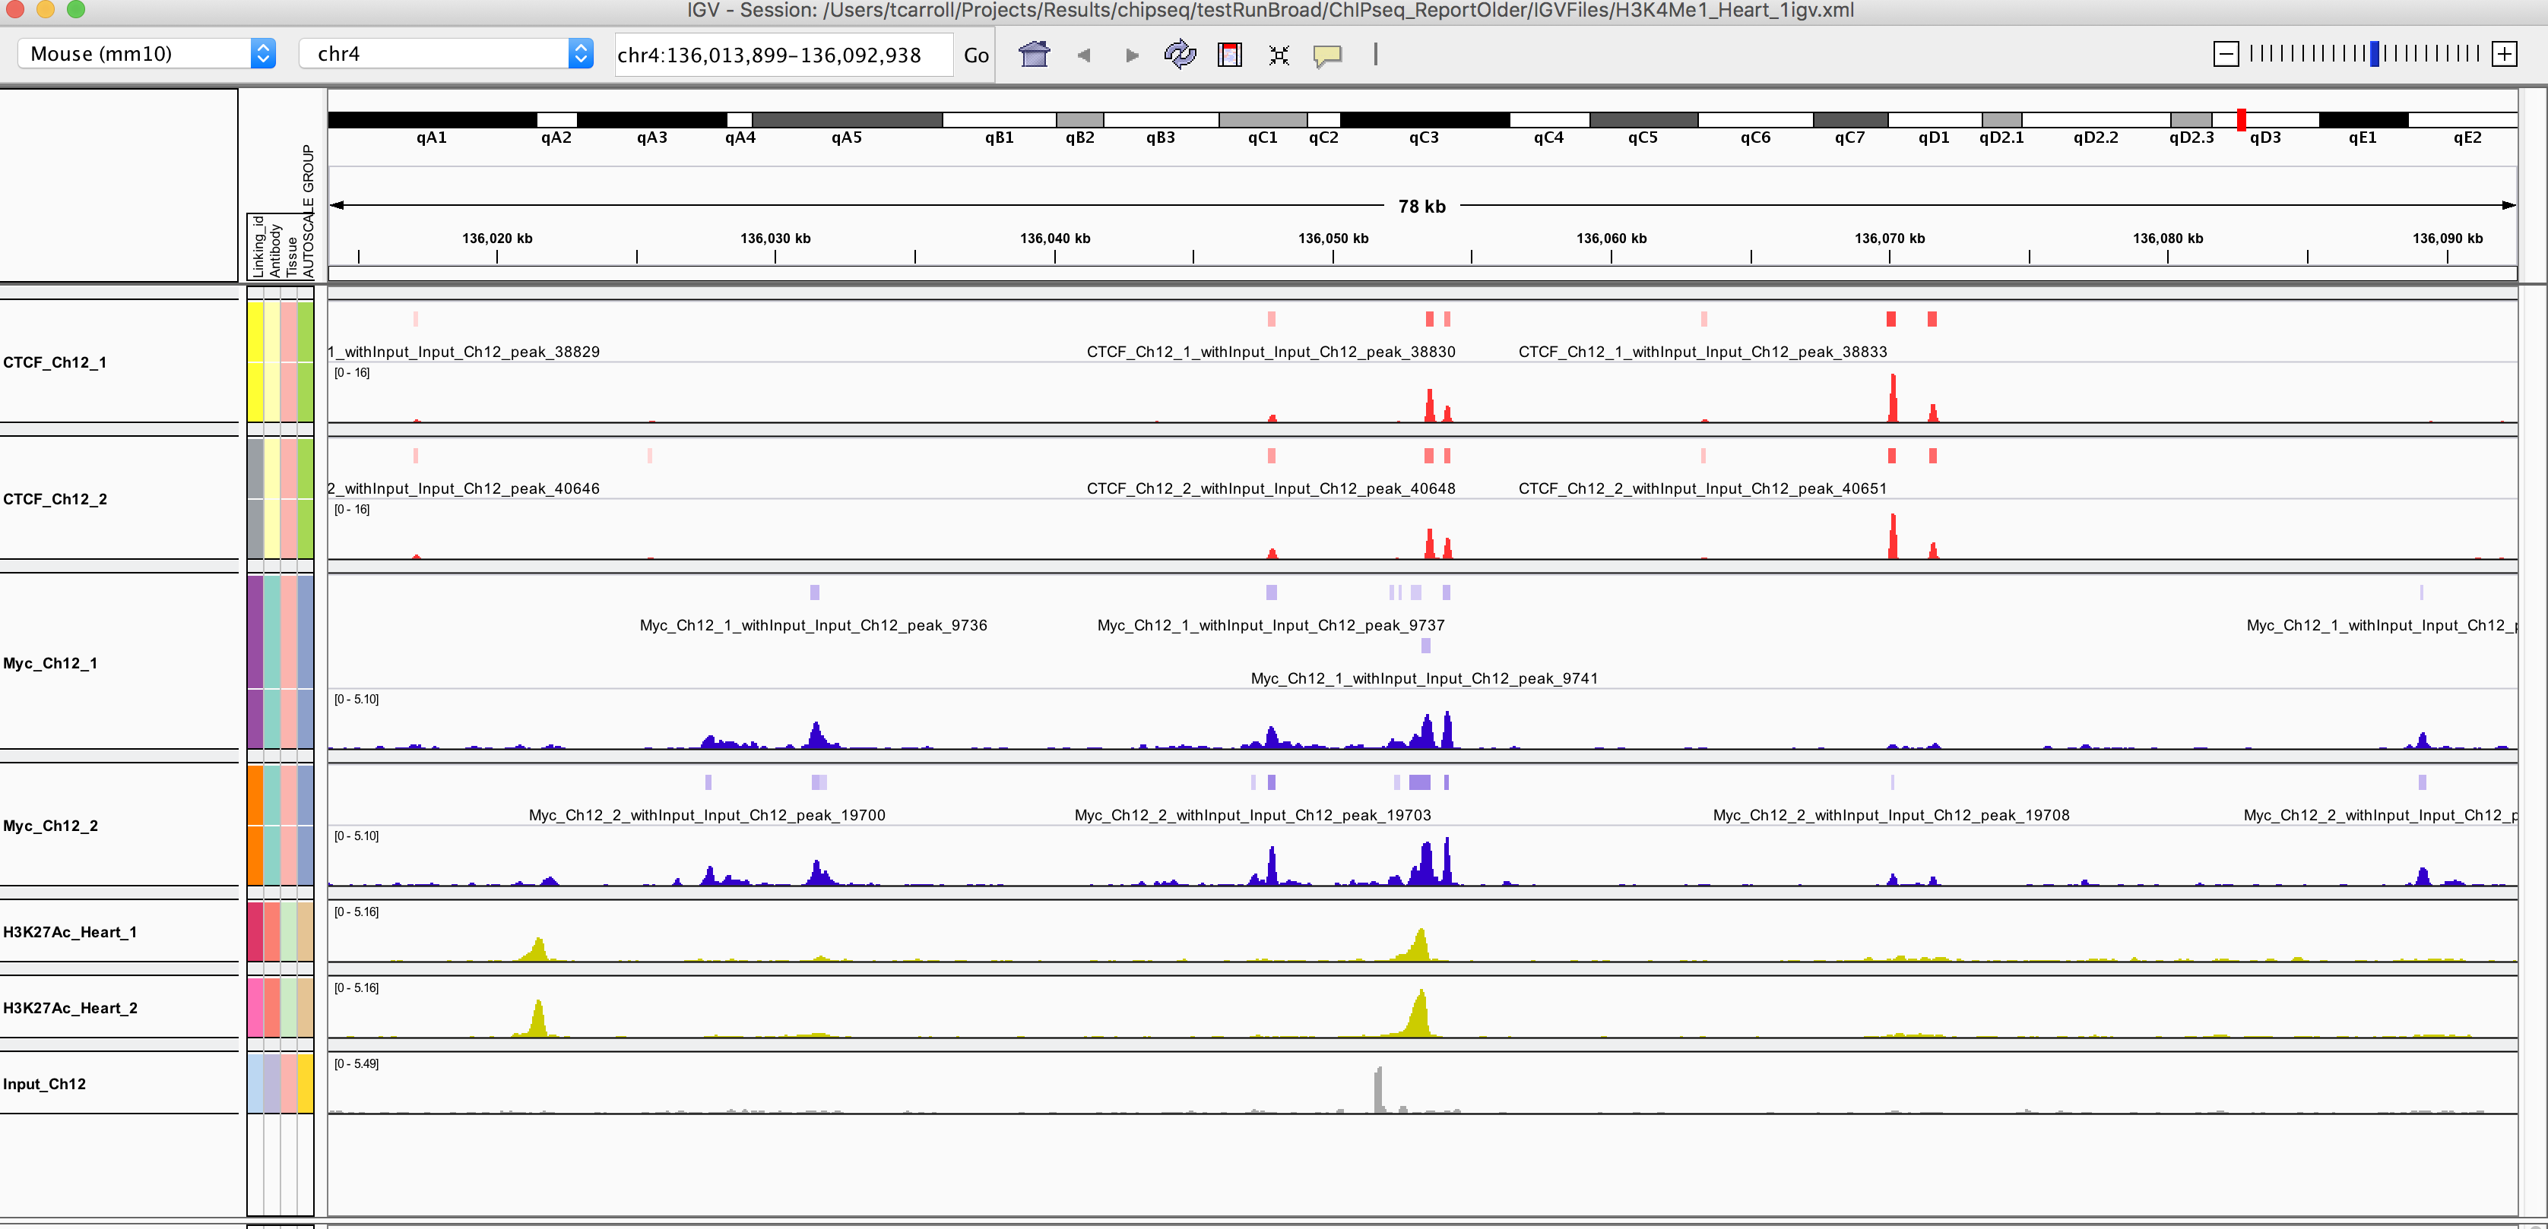Click the AUTOSCALE GROUP attribute column header
The width and height of the screenshot is (2548, 1229).
(x=308, y=212)
